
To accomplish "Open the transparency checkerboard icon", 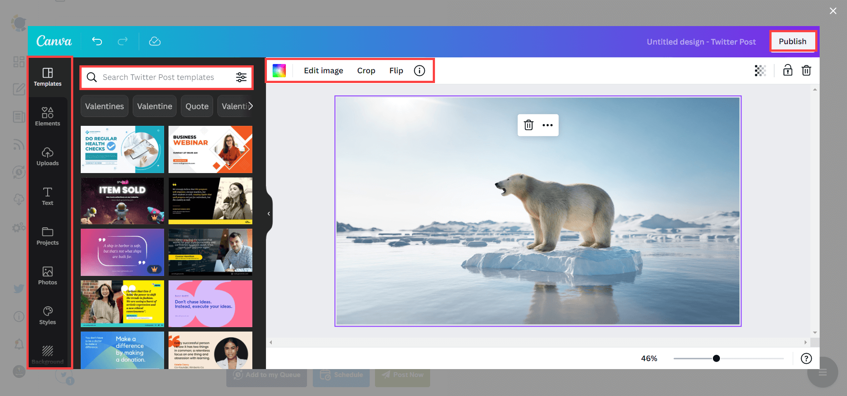I will [760, 71].
